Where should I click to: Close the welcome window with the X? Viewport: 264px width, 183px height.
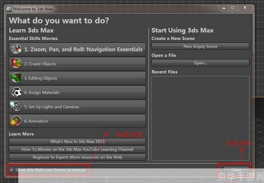click(x=245, y=8)
